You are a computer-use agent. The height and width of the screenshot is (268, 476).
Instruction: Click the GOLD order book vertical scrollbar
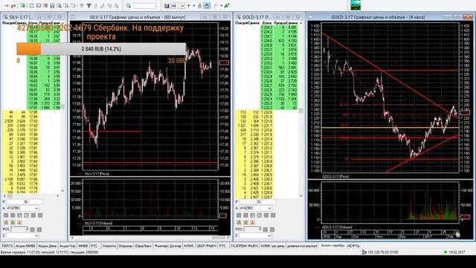300,110
